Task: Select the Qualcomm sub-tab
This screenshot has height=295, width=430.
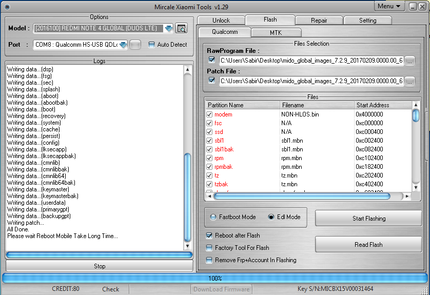Action: (x=225, y=32)
